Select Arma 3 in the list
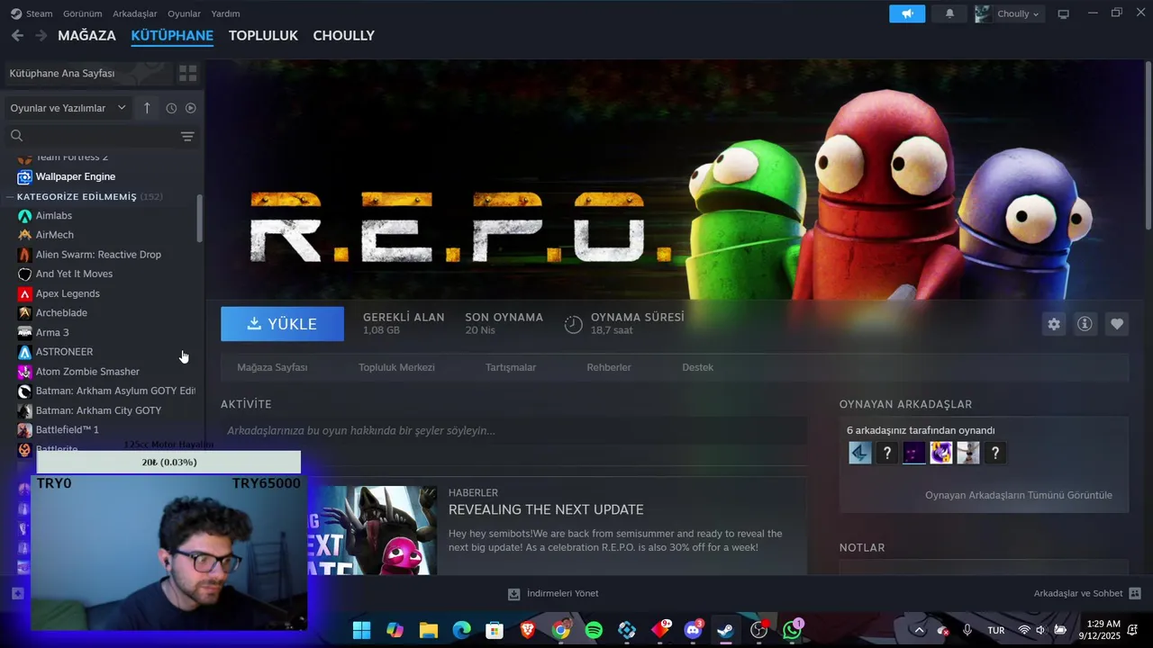The height and width of the screenshot is (648, 1153). pos(52,332)
